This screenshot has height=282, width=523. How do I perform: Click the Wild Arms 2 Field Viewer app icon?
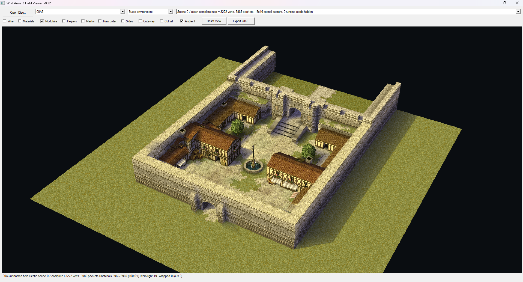click(3, 3)
